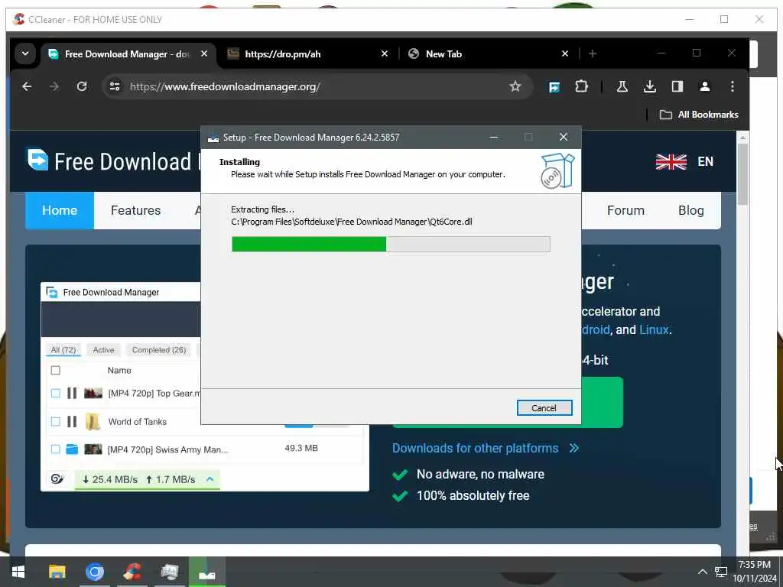Open the Chrome three-dot menu

(x=732, y=86)
